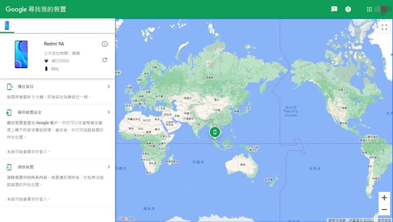Click the Wi-Fi signal icon
393x222 pixels.
point(46,61)
